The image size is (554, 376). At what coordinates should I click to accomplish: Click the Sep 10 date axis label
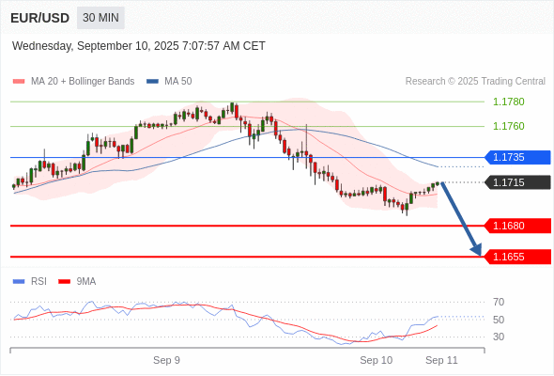(x=377, y=360)
